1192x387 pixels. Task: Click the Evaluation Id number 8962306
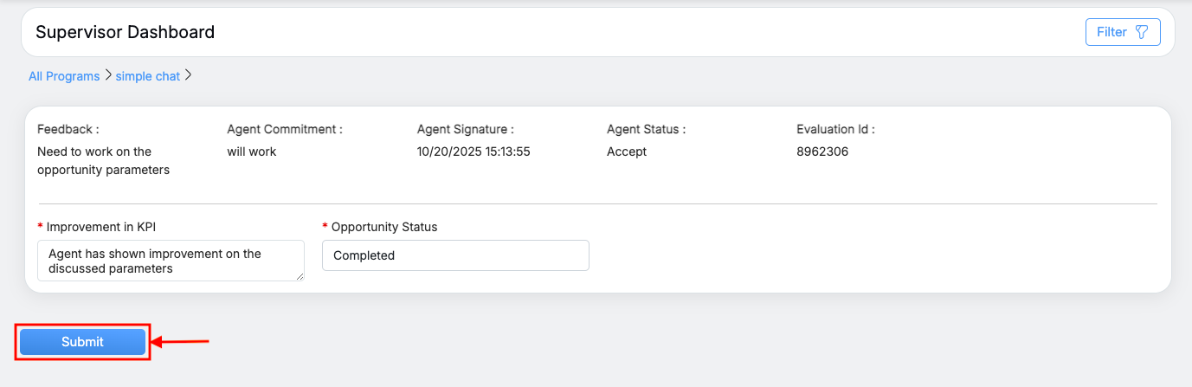822,152
